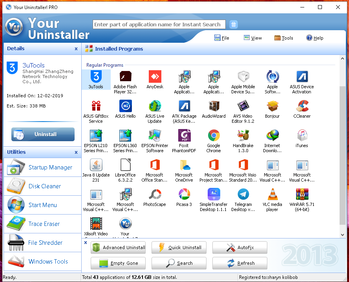Open Start Menu utility
Screen dimensions: 349x282
click(42, 205)
